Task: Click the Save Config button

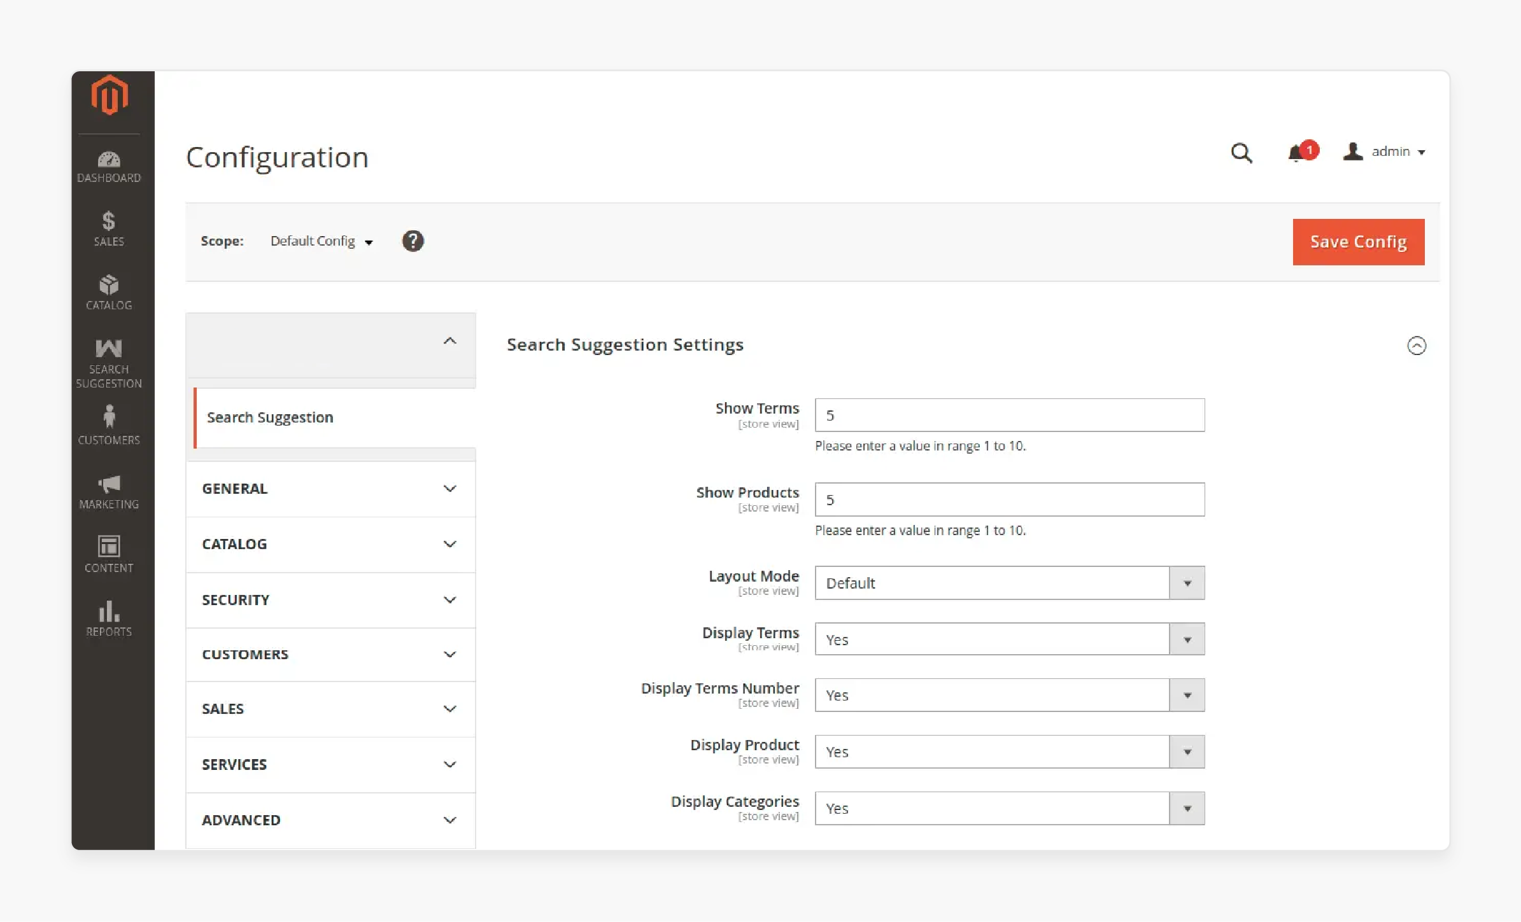Action: (x=1358, y=242)
